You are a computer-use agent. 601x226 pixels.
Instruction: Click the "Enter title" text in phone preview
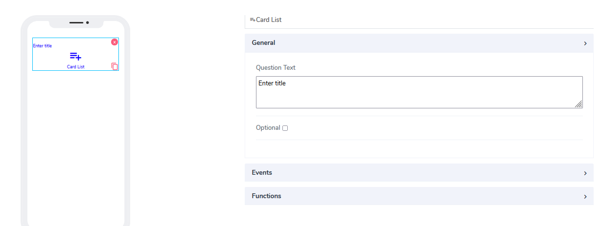coord(43,46)
